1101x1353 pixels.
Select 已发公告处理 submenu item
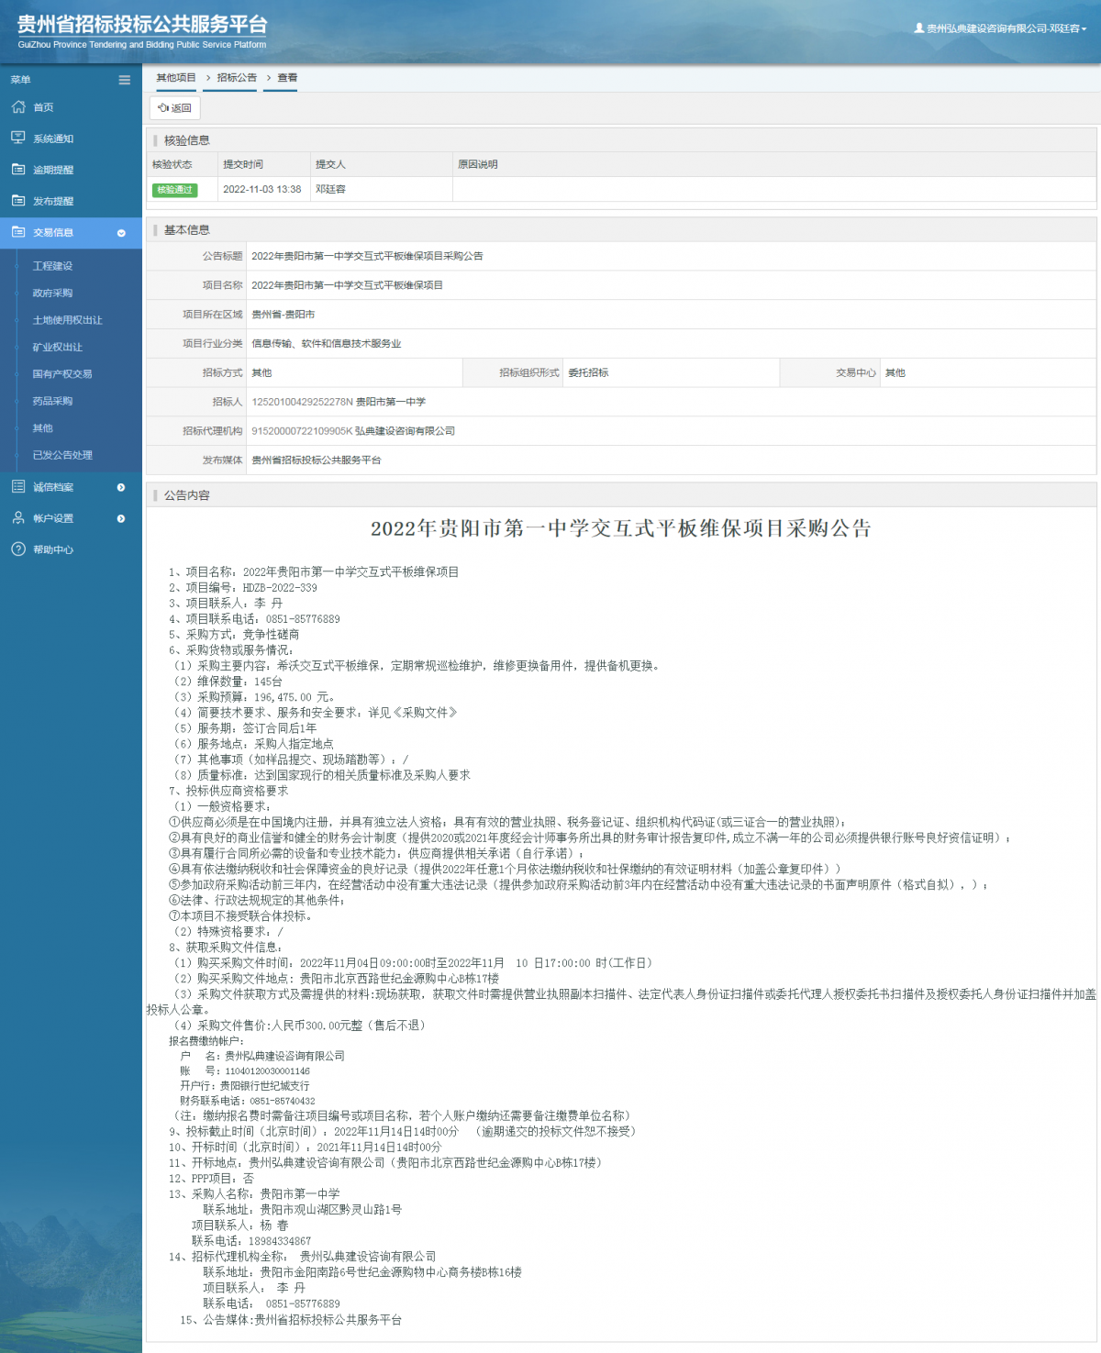tap(62, 455)
